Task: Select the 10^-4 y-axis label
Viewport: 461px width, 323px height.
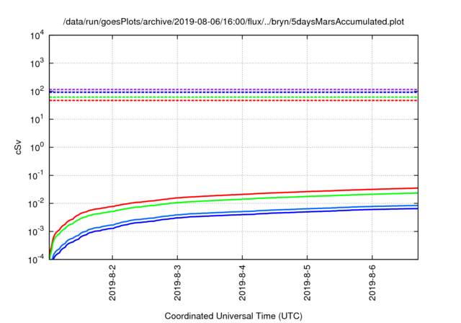Action: 37,259
